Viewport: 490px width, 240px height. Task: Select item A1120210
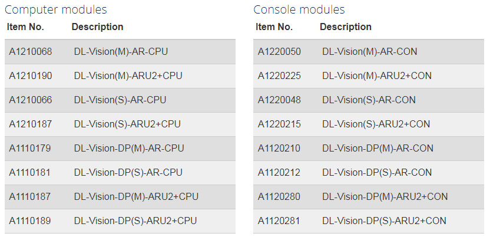tap(279, 149)
